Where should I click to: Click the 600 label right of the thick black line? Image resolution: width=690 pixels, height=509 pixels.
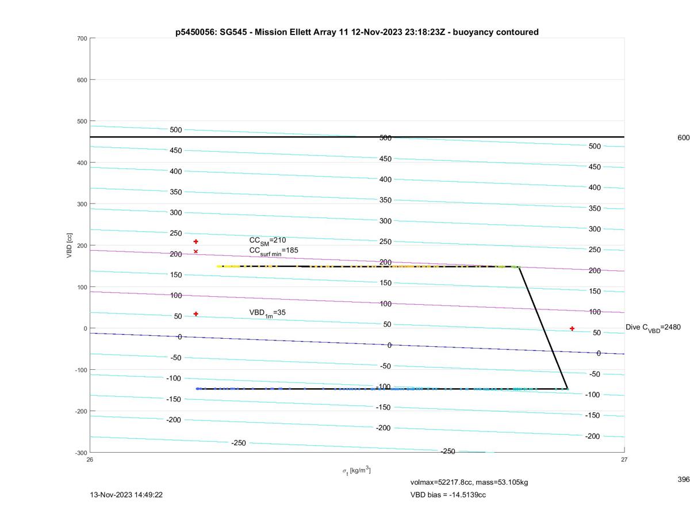[x=684, y=137]
